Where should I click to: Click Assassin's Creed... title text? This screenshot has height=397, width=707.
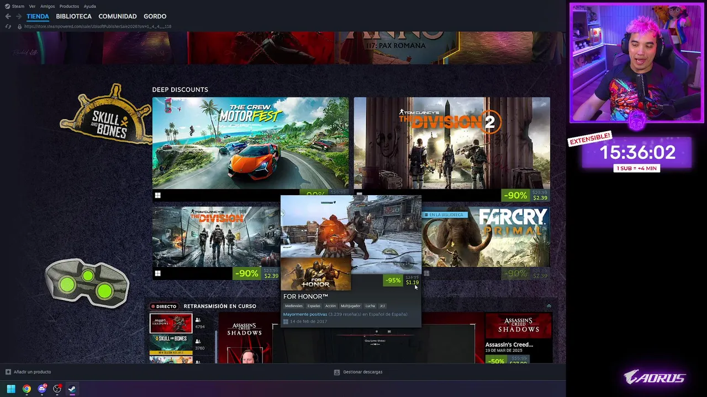point(509,345)
